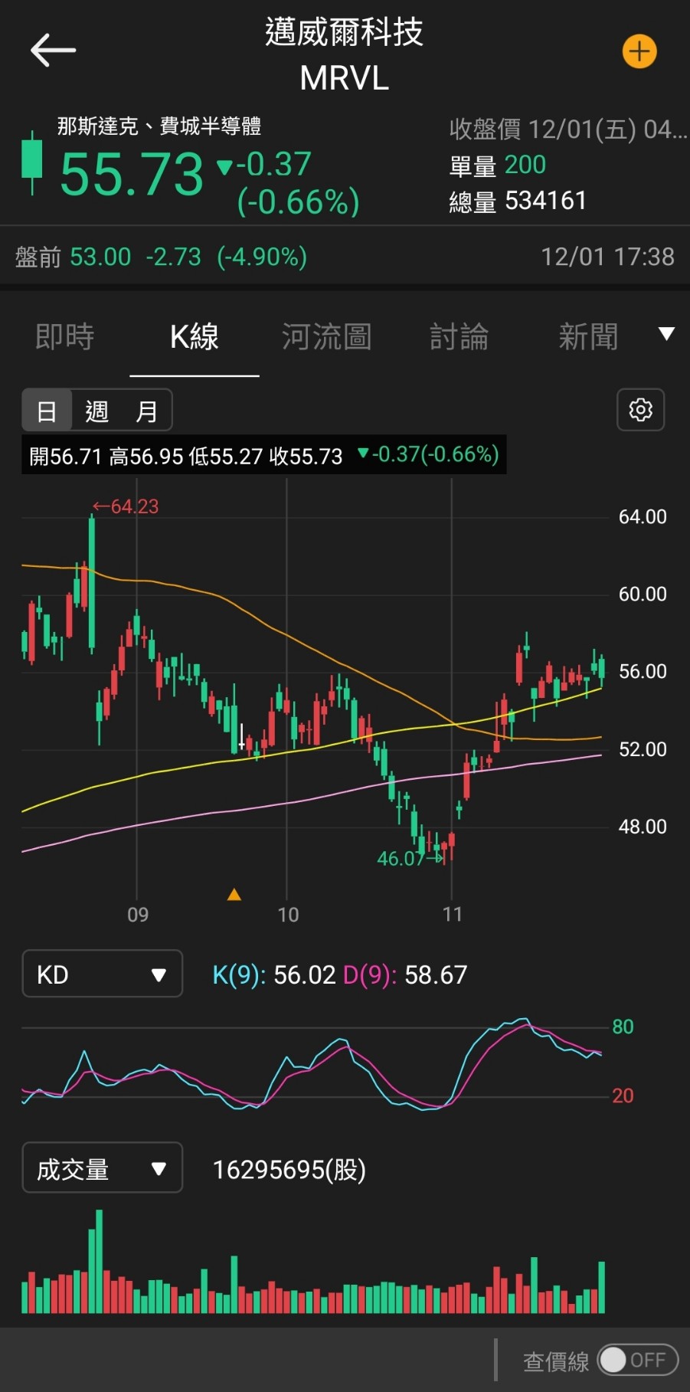Open the 新聞 tab

click(587, 337)
